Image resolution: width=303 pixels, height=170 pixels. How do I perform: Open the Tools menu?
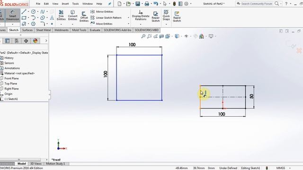click(x=75, y=4)
